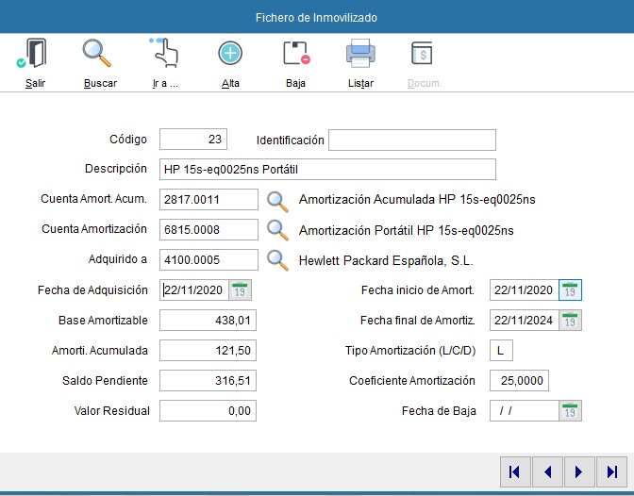
Task: Open calendar for Fecha inicio de Amort.
Action: click(x=570, y=290)
